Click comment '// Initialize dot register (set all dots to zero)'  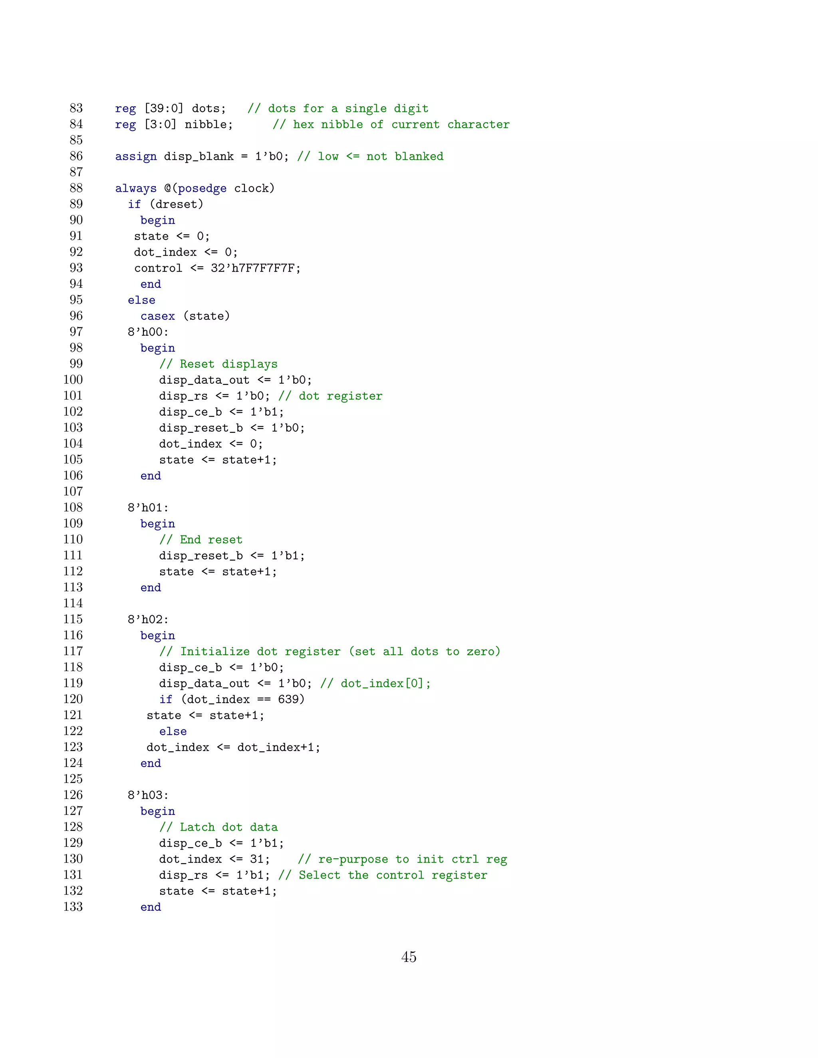[330, 652]
